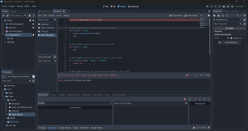248x131 pixels.
Task: Open the Inspector property tools
Action: (245, 24)
